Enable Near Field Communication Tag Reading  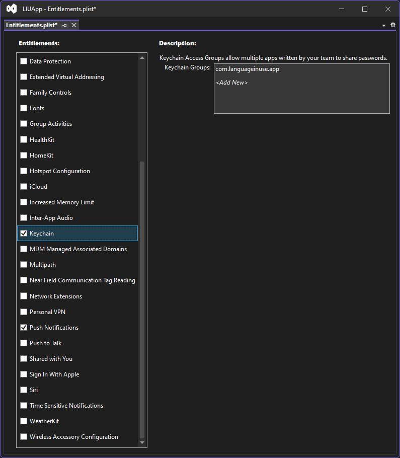point(24,280)
